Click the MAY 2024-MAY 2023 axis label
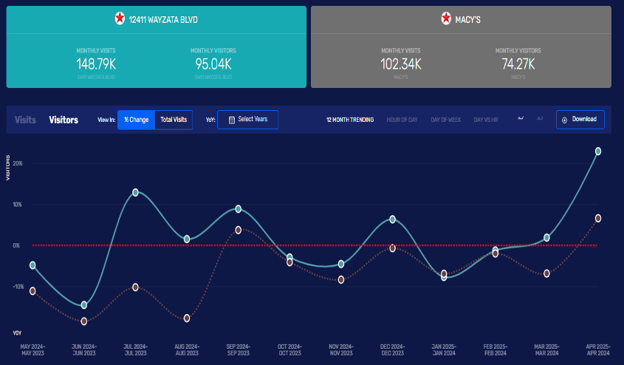Image resolution: width=624 pixels, height=365 pixels. (32, 350)
